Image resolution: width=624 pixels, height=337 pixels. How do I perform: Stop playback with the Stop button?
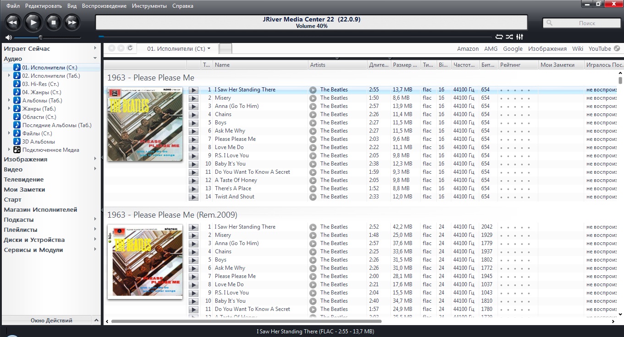point(53,21)
